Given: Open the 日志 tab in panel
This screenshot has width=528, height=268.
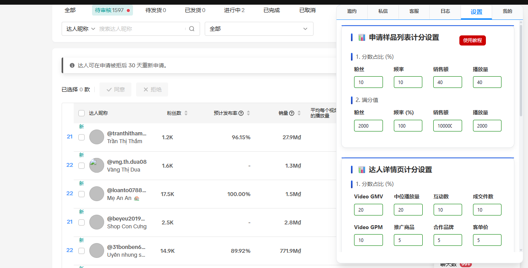Looking at the screenshot, I should tap(445, 11).
